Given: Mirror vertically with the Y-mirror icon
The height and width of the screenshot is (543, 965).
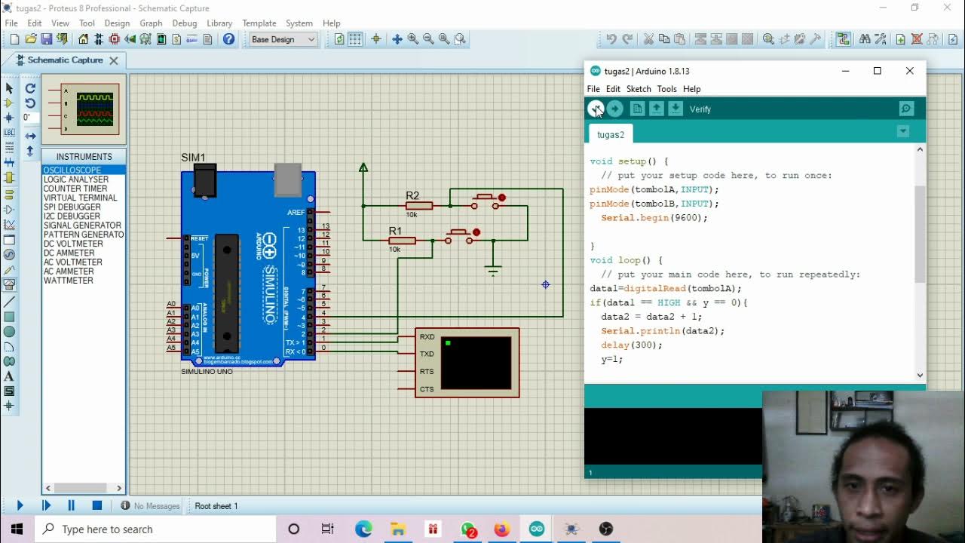Looking at the screenshot, I should [x=30, y=151].
